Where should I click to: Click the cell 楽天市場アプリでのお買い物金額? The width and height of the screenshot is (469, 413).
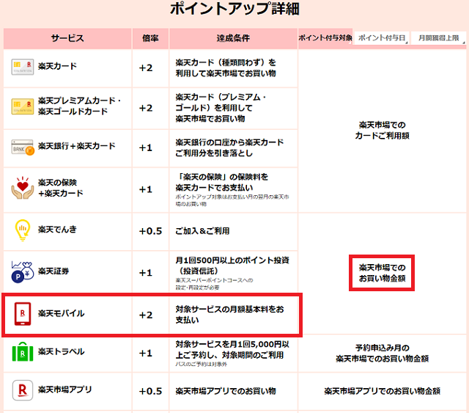point(382,391)
